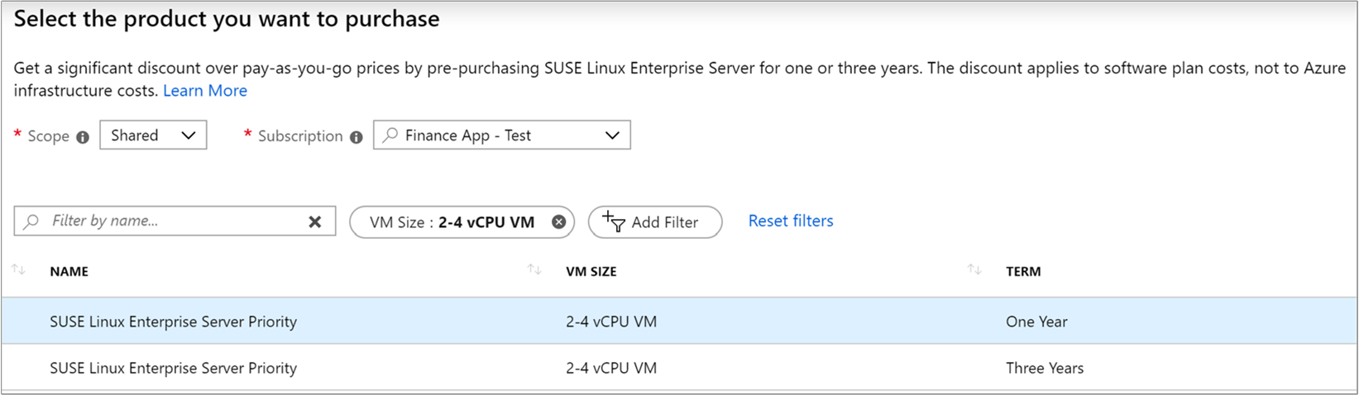The image size is (1359, 395).
Task: Click the VM Size 2-4 vCPU filter pill
Action: [452, 222]
